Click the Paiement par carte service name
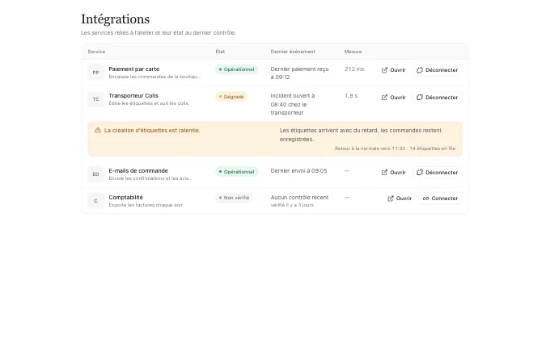This screenshot has width=550, height=343. click(134, 69)
